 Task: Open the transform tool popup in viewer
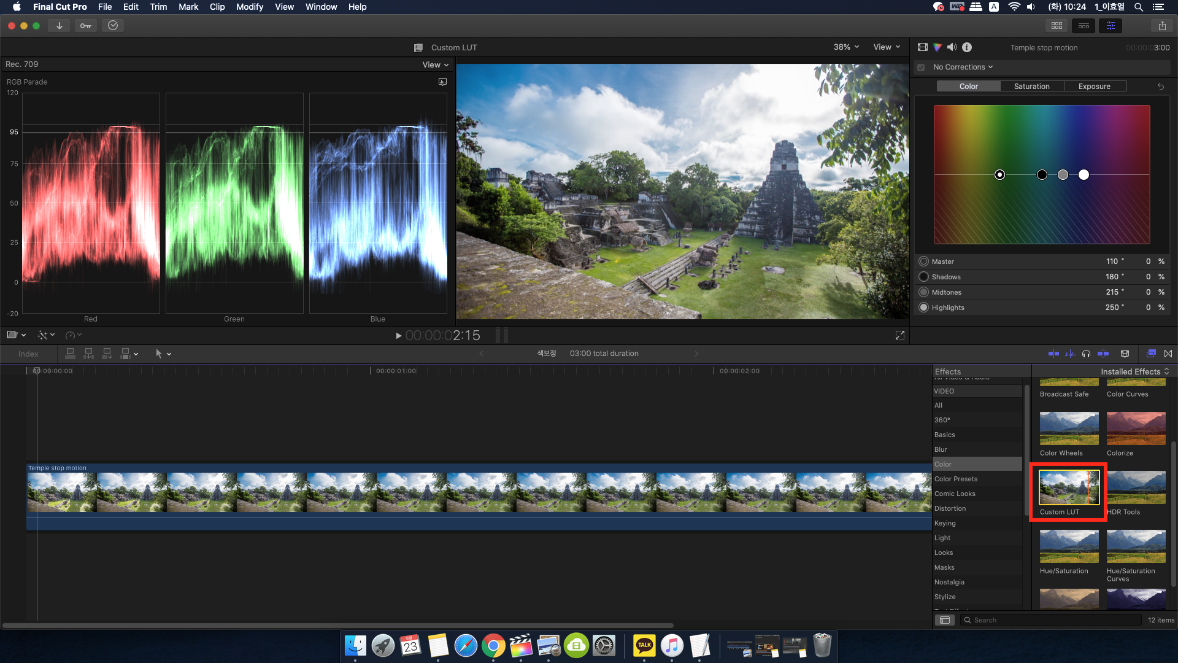(x=16, y=335)
